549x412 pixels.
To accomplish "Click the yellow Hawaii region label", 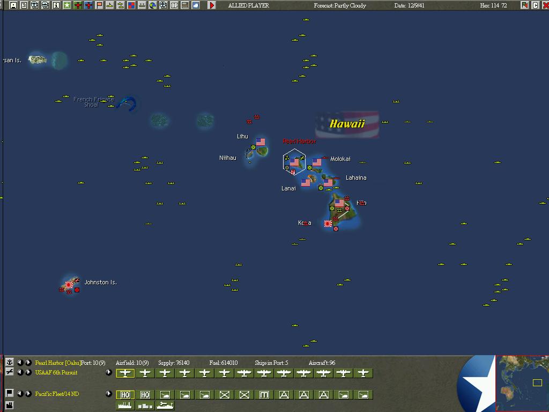I will tap(347, 124).
